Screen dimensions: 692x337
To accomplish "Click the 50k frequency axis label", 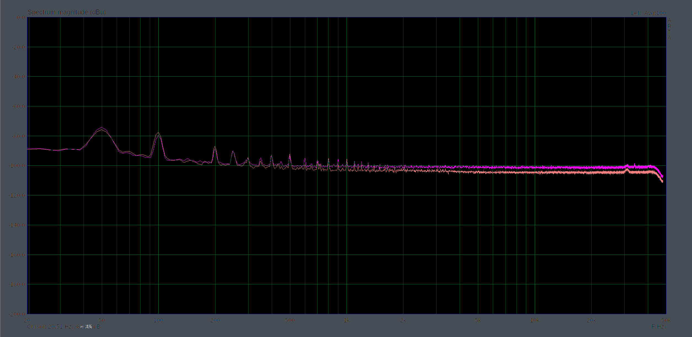I will point(666,320).
